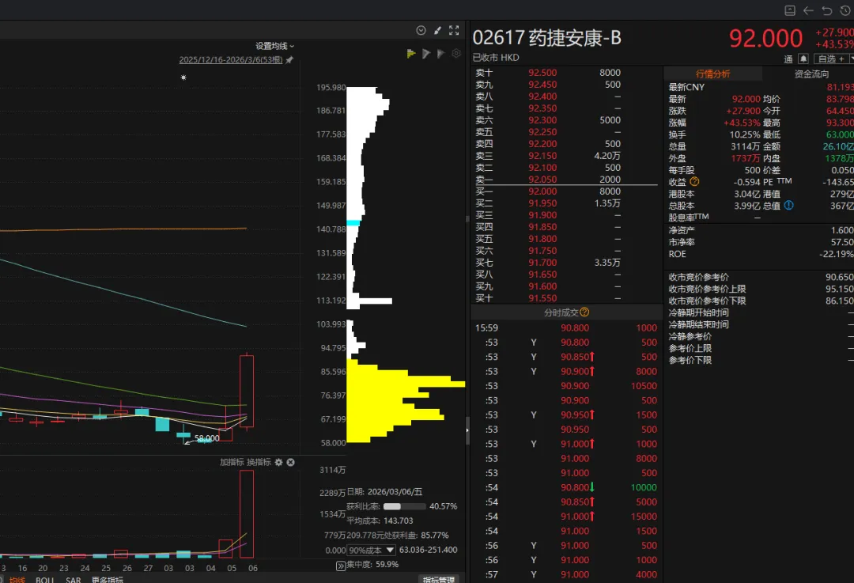The image size is (854, 583).
Task: Click the fullscreen expand chart icon
Action: click(x=454, y=30)
